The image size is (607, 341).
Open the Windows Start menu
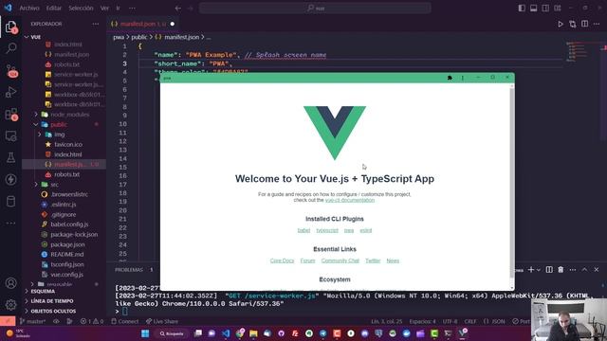(145, 333)
